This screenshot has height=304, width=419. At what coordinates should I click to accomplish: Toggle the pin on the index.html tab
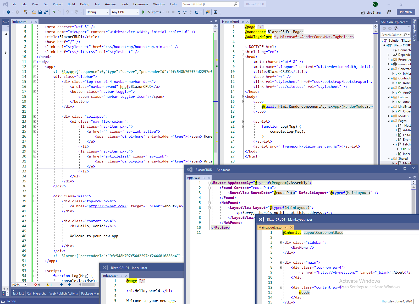[31, 22]
